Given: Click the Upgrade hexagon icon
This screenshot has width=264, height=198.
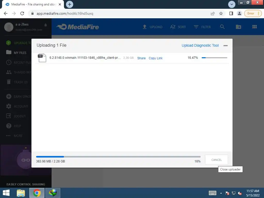Looking at the screenshot, I should click(9, 43).
